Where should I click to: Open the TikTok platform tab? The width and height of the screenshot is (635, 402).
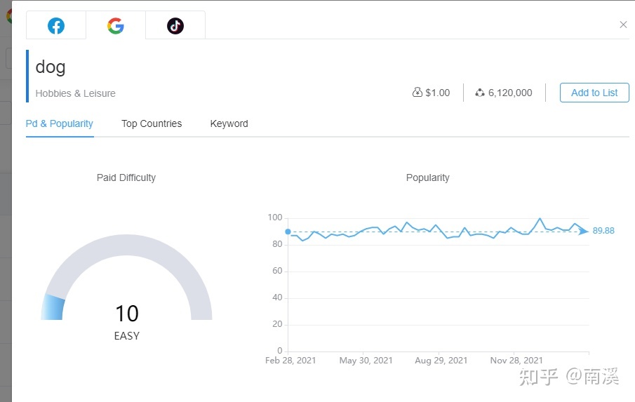click(x=175, y=25)
